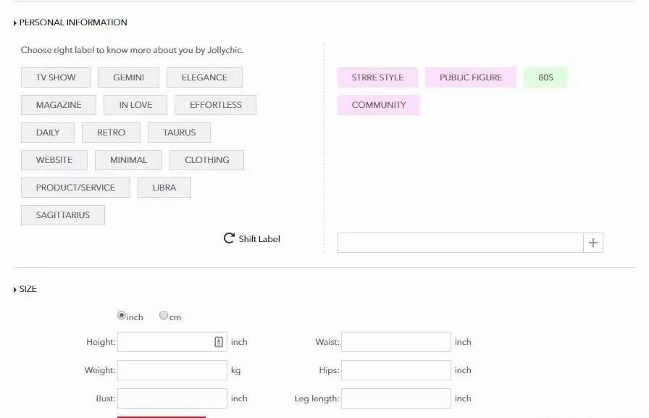Image resolution: width=649 pixels, height=418 pixels.
Task: Add the EFFORTLESS label
Action: click(x=216, y=105)
